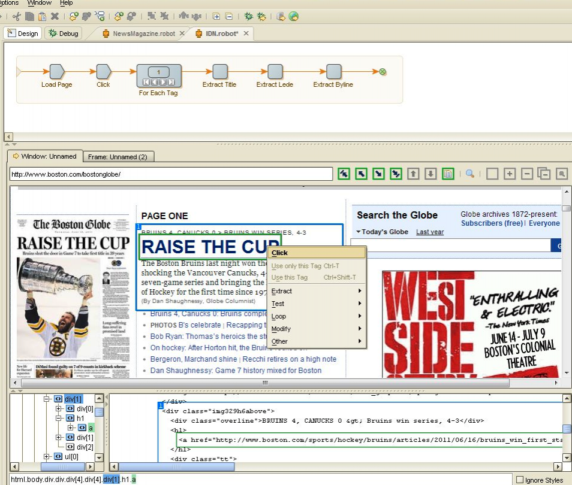Click the Load Page step in robot flow
This screenshot has width=572, height=485.
click(x=56, y=72)
